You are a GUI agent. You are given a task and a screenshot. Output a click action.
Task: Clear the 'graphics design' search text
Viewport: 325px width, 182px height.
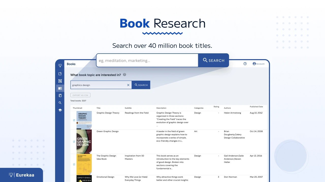pyautogui.click(x=128, y=85)
